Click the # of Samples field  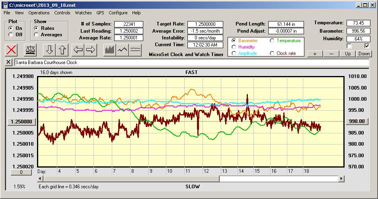pyautogui.click(x=129, y=24)
